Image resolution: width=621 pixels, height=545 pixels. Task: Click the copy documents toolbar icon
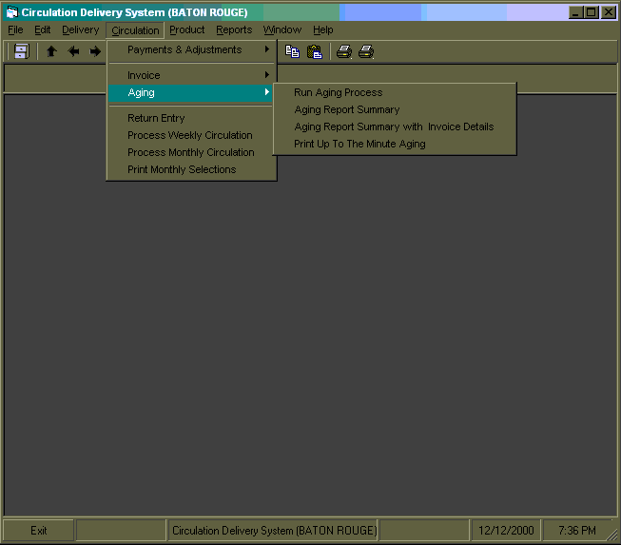click(x=292, y=51)
